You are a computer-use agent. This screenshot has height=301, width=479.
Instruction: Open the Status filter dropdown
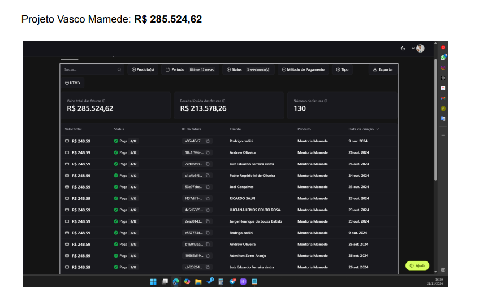click(248, 69)
